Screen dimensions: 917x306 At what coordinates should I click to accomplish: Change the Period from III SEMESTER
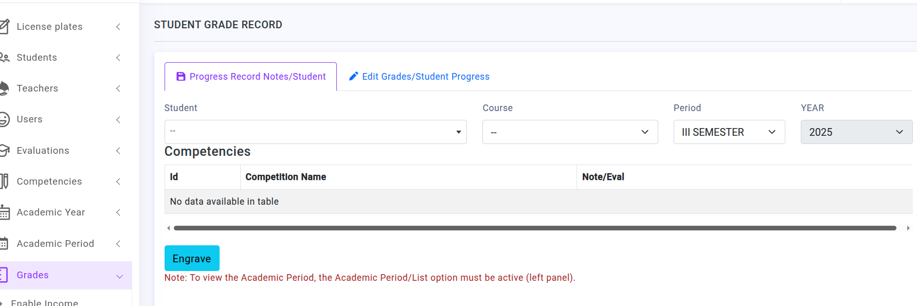(729, 132)
